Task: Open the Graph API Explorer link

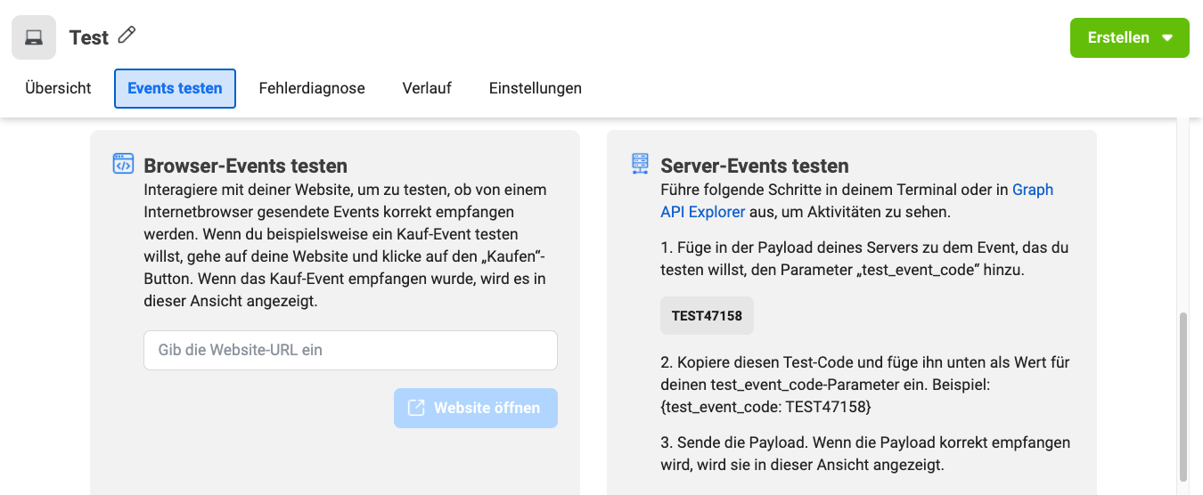Action: tap(856, 200)
